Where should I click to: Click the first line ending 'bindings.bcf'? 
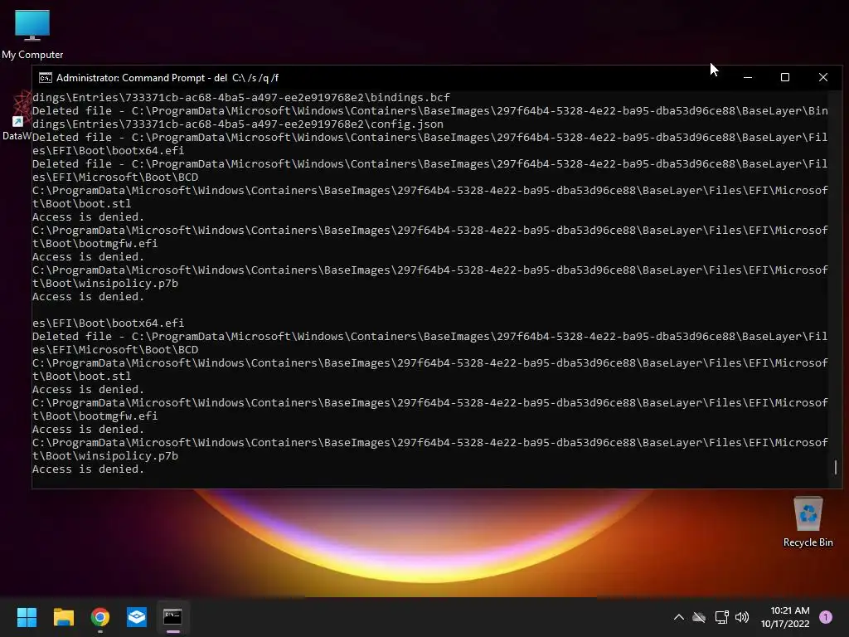241,98
